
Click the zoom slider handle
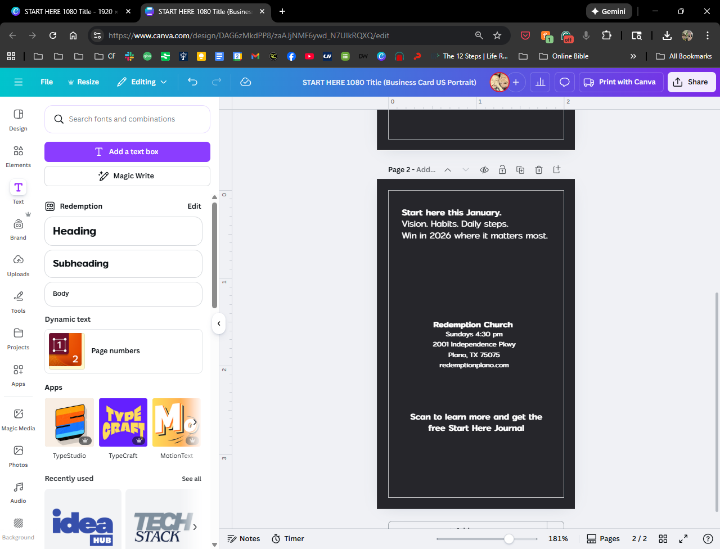point(508,539)
